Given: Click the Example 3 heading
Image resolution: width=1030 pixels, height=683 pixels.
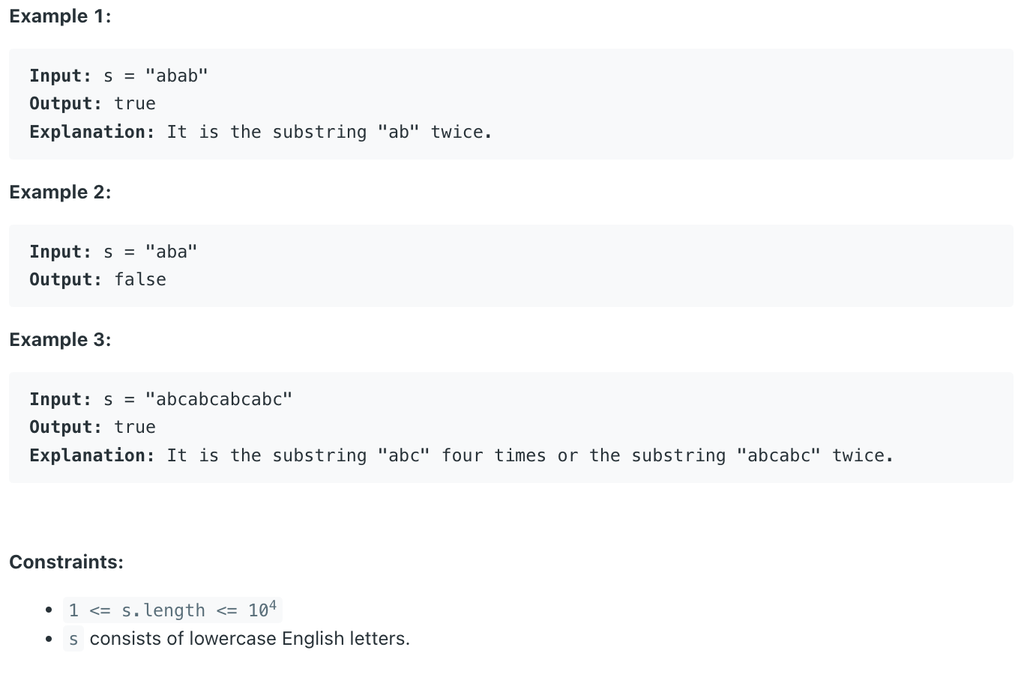Looking at the screenshot, I should pos(60,340).
